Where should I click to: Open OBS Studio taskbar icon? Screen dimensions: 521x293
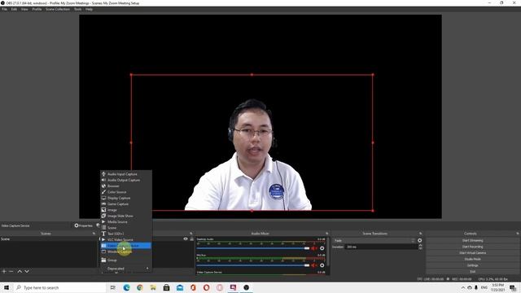(246, 287)
